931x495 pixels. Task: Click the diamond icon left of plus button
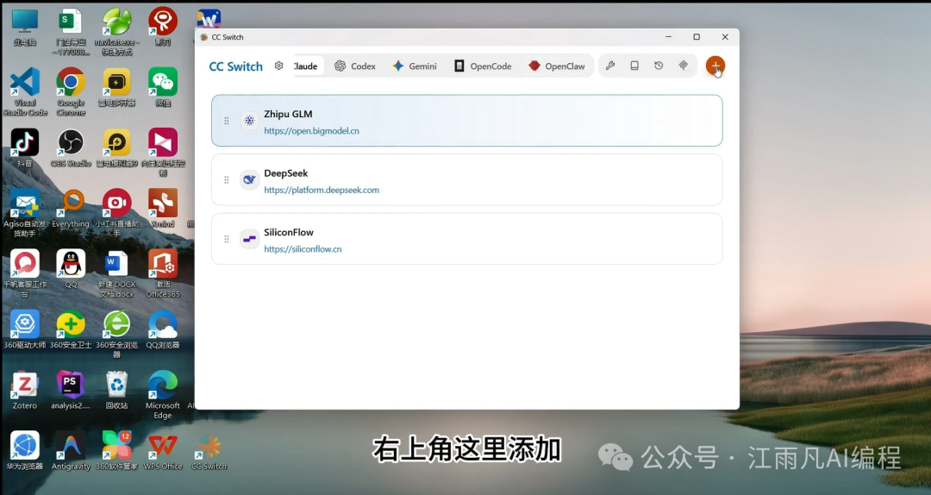(x=683, y=66)
